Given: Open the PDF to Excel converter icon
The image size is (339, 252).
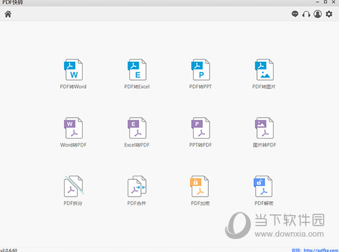Looking at the screenshot, I should click(x=137, y=70).
